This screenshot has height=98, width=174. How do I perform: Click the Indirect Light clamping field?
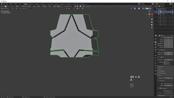168,54
